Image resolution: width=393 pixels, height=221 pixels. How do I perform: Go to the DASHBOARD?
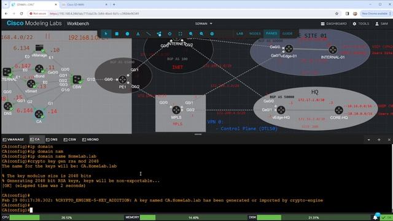click(x=333, y=23)
